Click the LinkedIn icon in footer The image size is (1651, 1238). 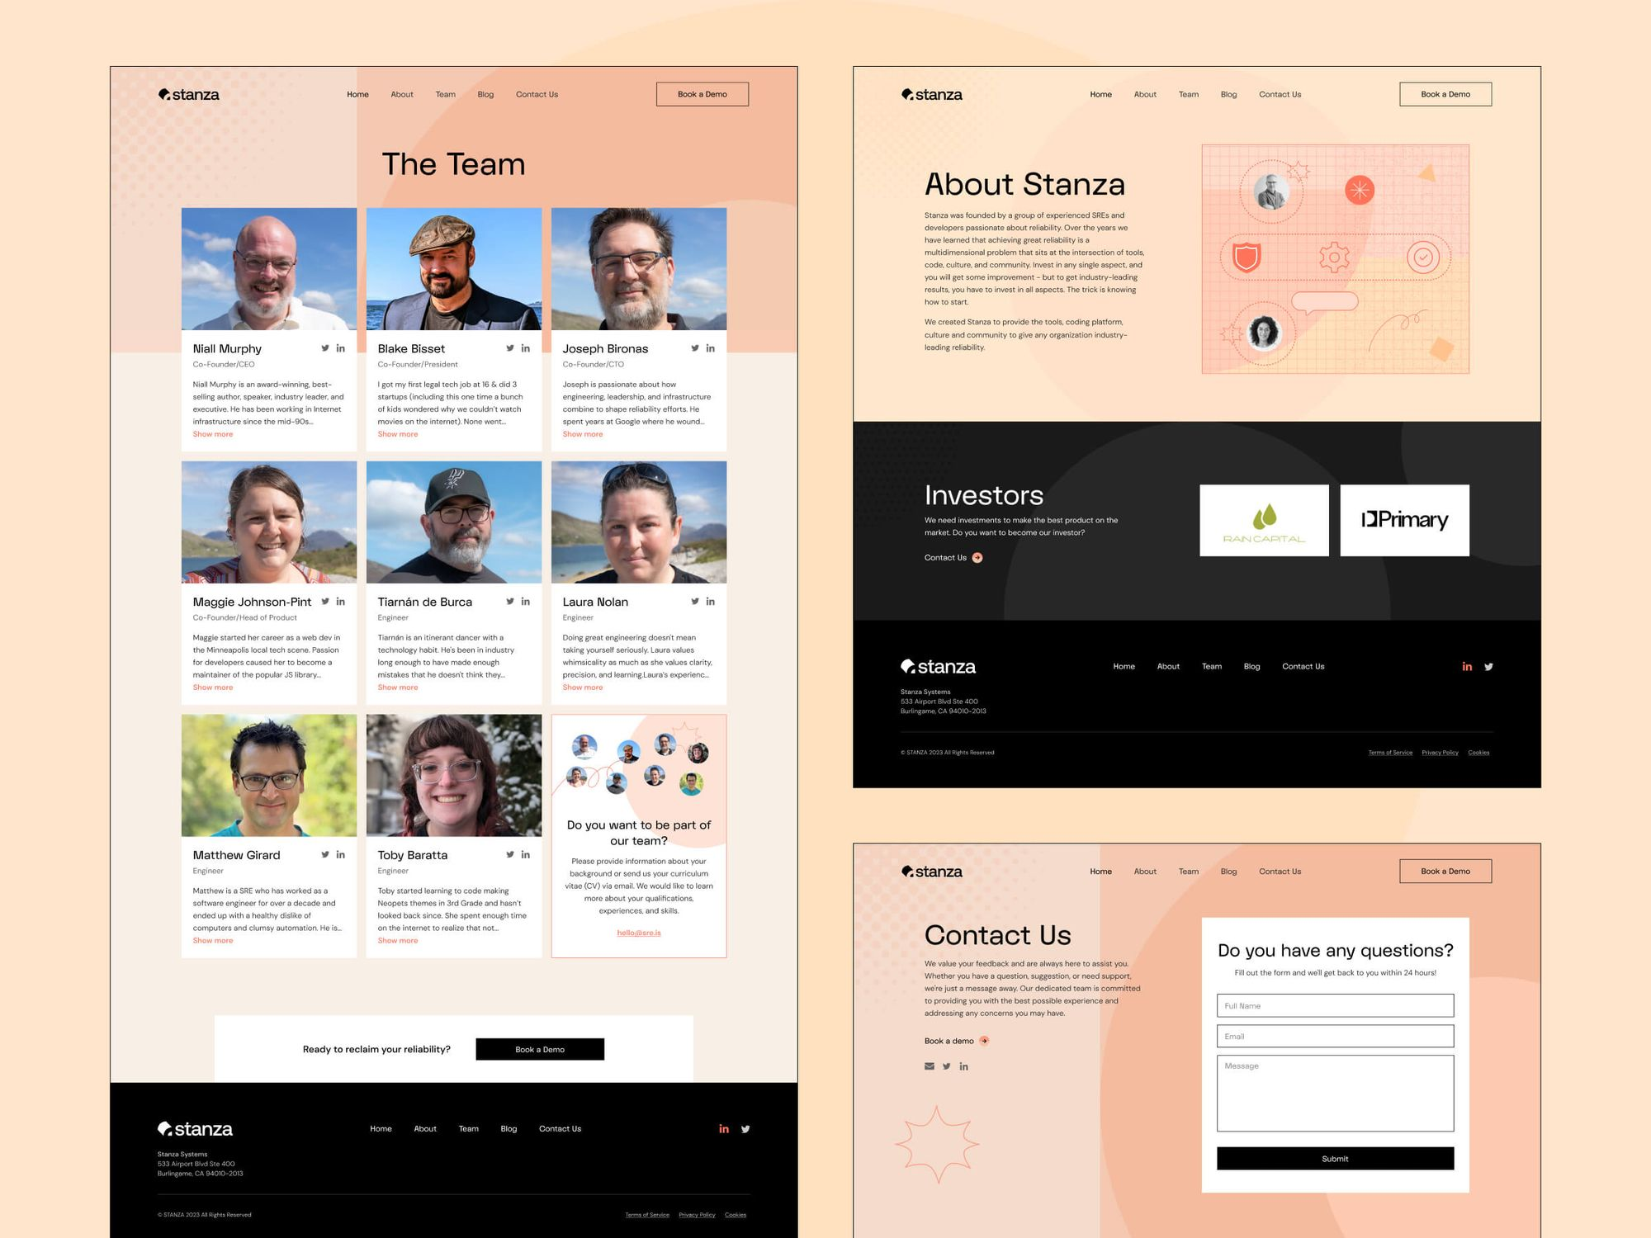coord(724,1130)
